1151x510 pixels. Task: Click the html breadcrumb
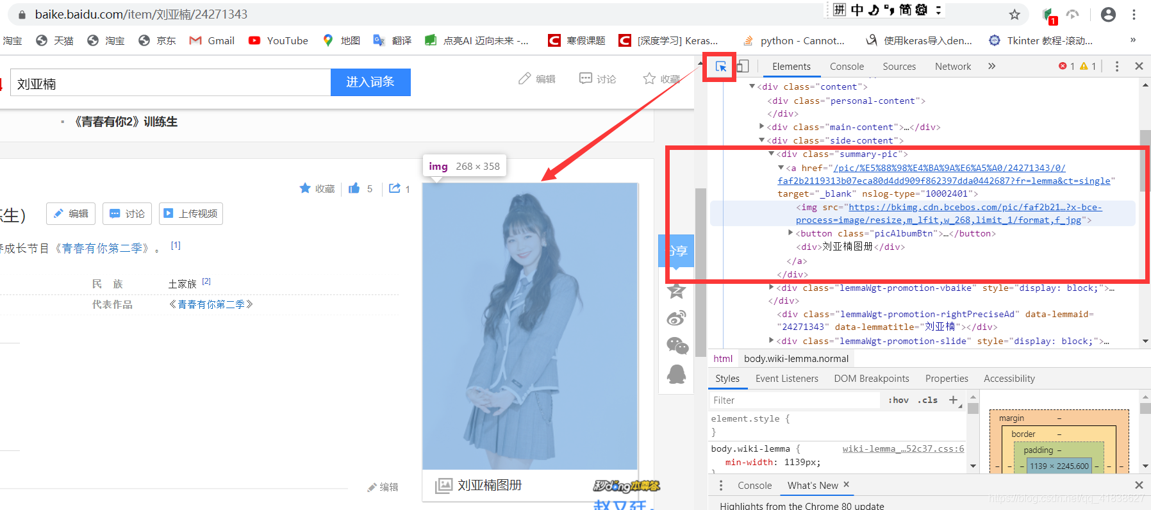point(723,359)
